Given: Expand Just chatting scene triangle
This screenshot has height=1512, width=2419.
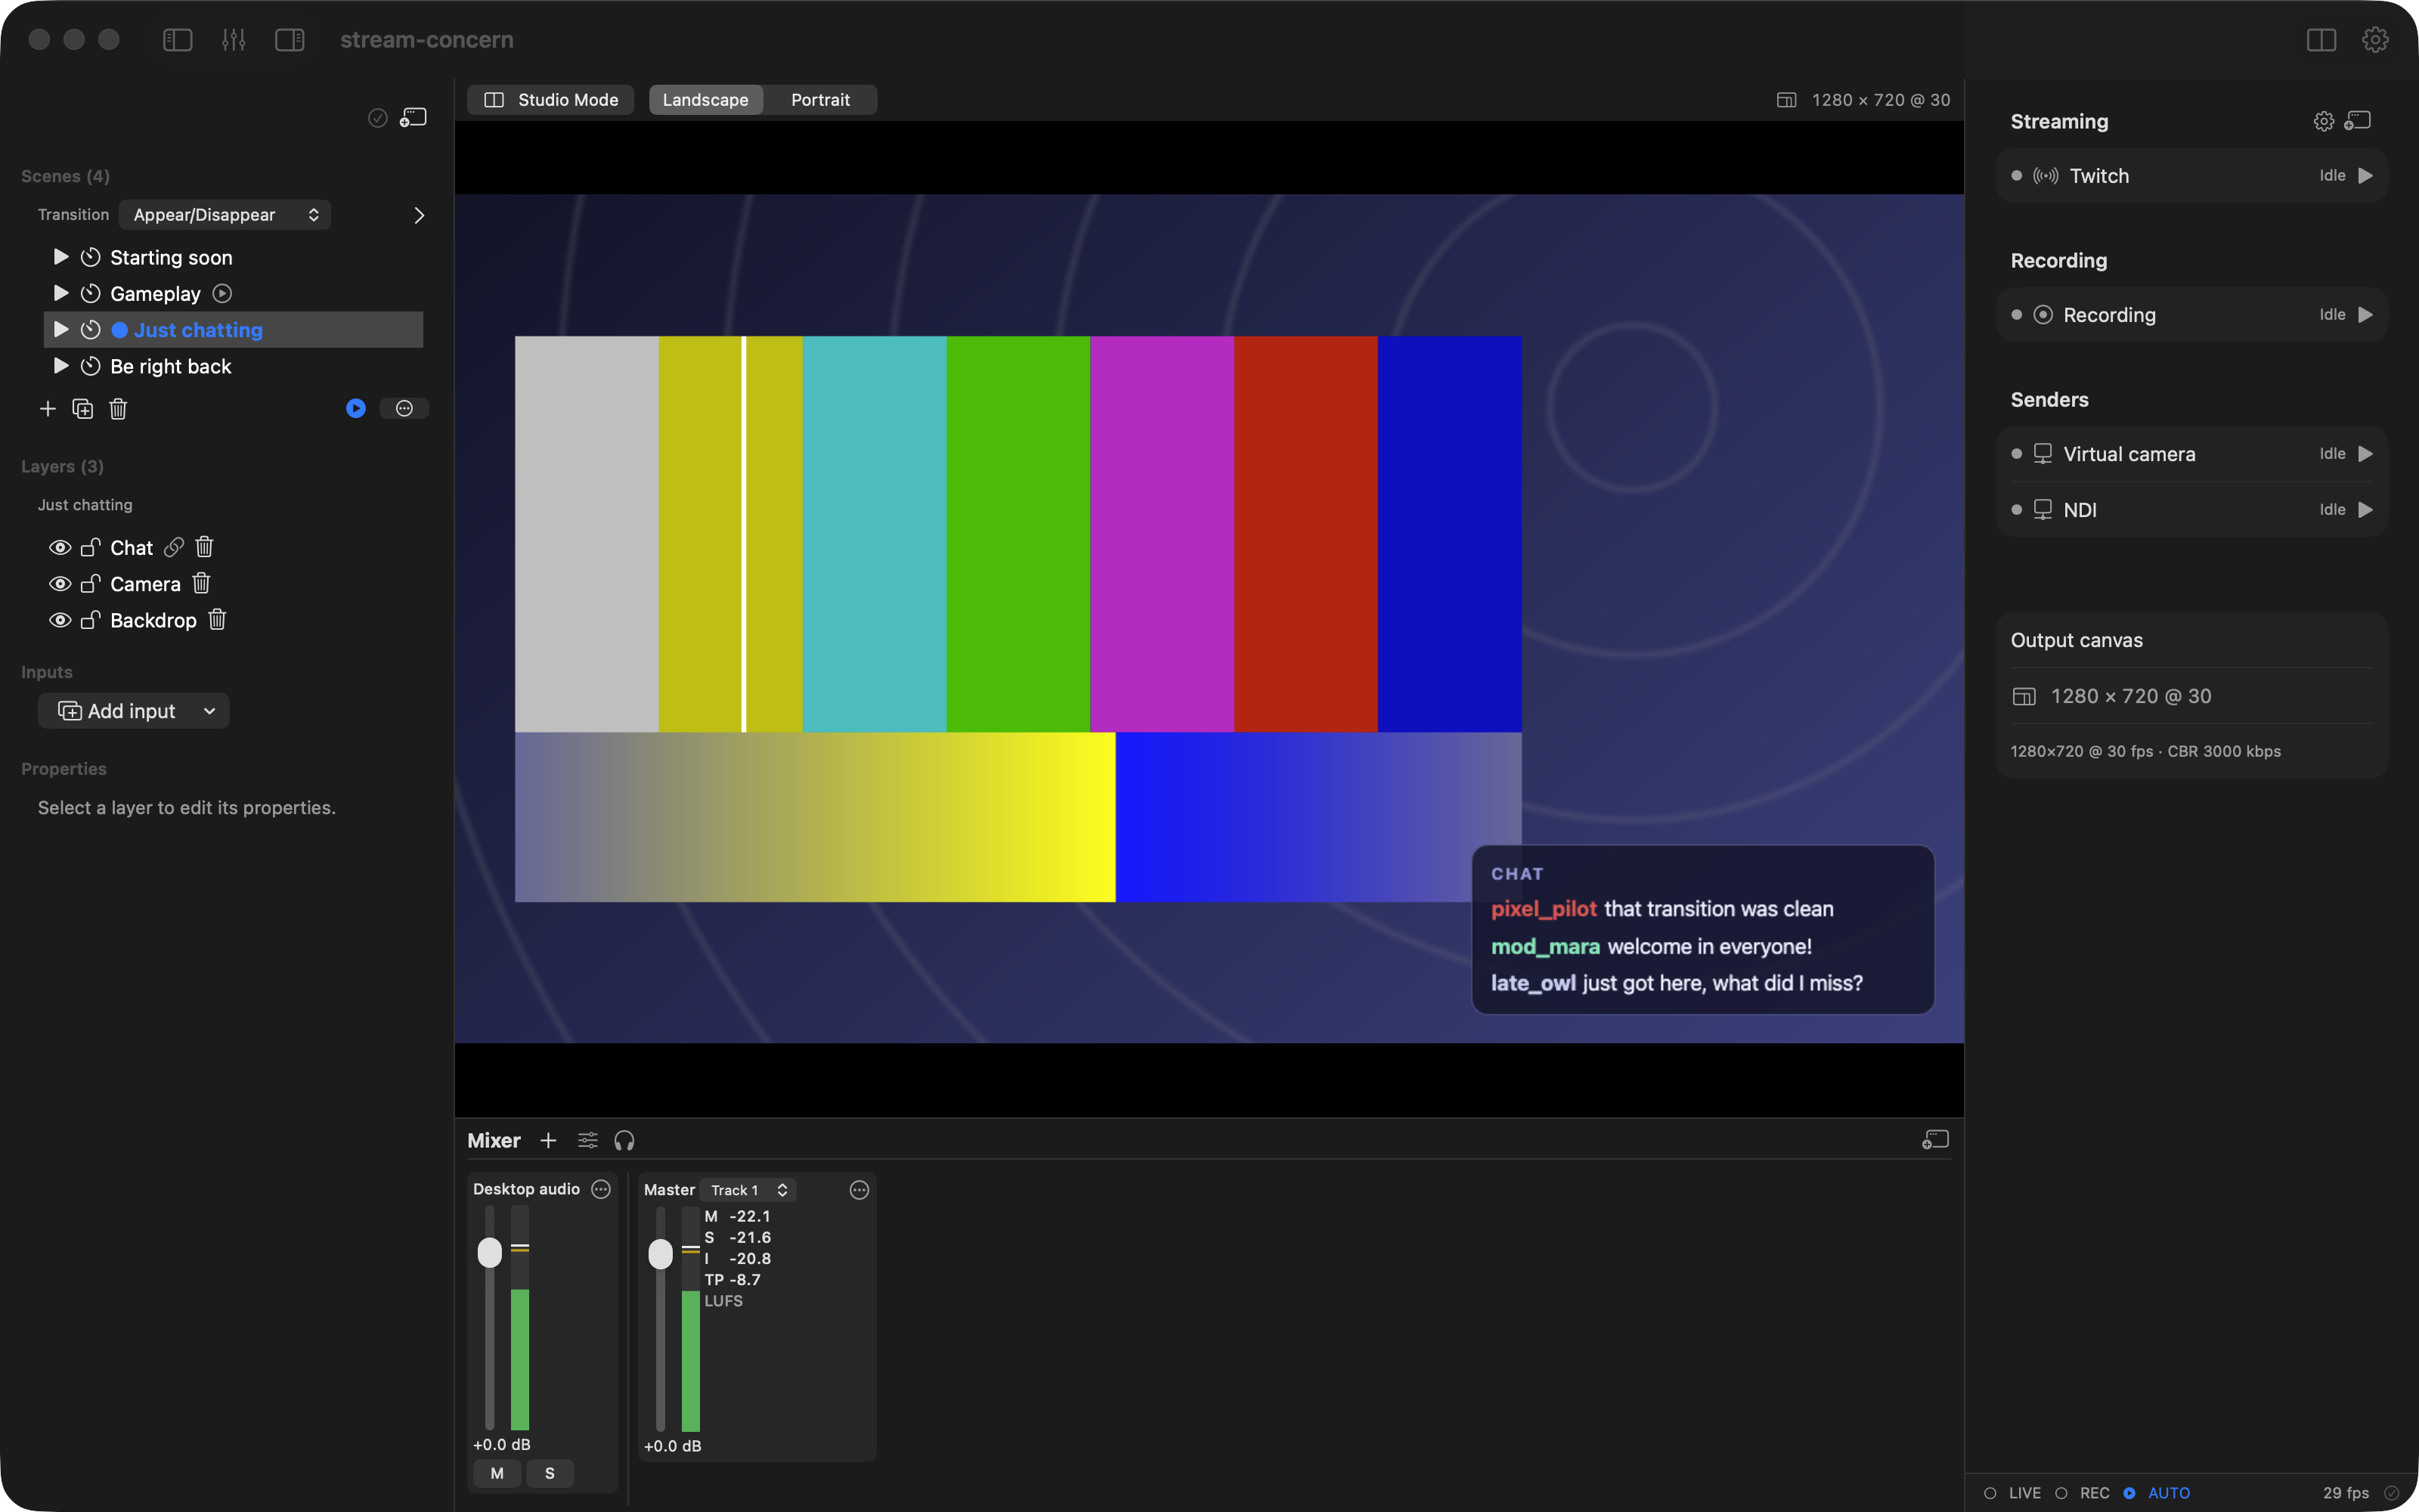Looking at the screenshot, I should (x=60, y=329).
